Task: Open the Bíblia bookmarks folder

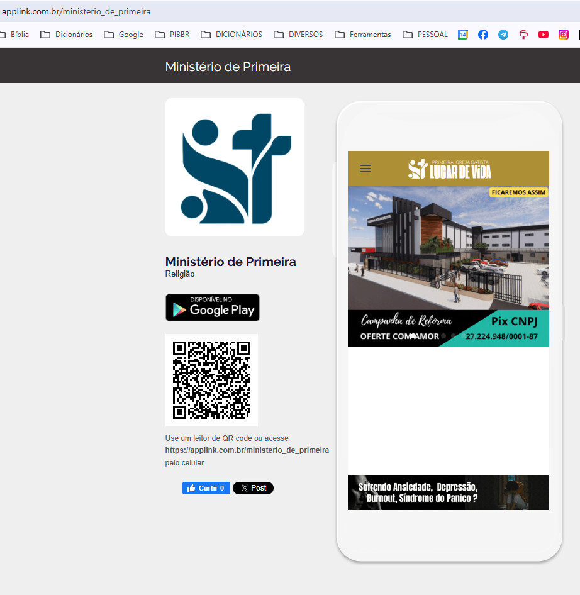Action: pos(15,35)
